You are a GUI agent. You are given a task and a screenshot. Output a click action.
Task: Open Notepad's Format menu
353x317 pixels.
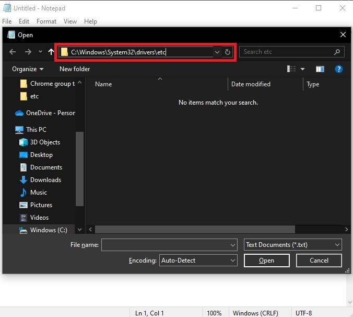[x=46, y=21]
